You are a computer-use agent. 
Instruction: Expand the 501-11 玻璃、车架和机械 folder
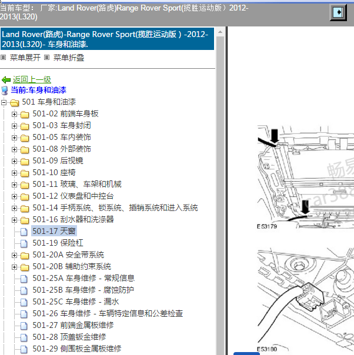point(14,185)
